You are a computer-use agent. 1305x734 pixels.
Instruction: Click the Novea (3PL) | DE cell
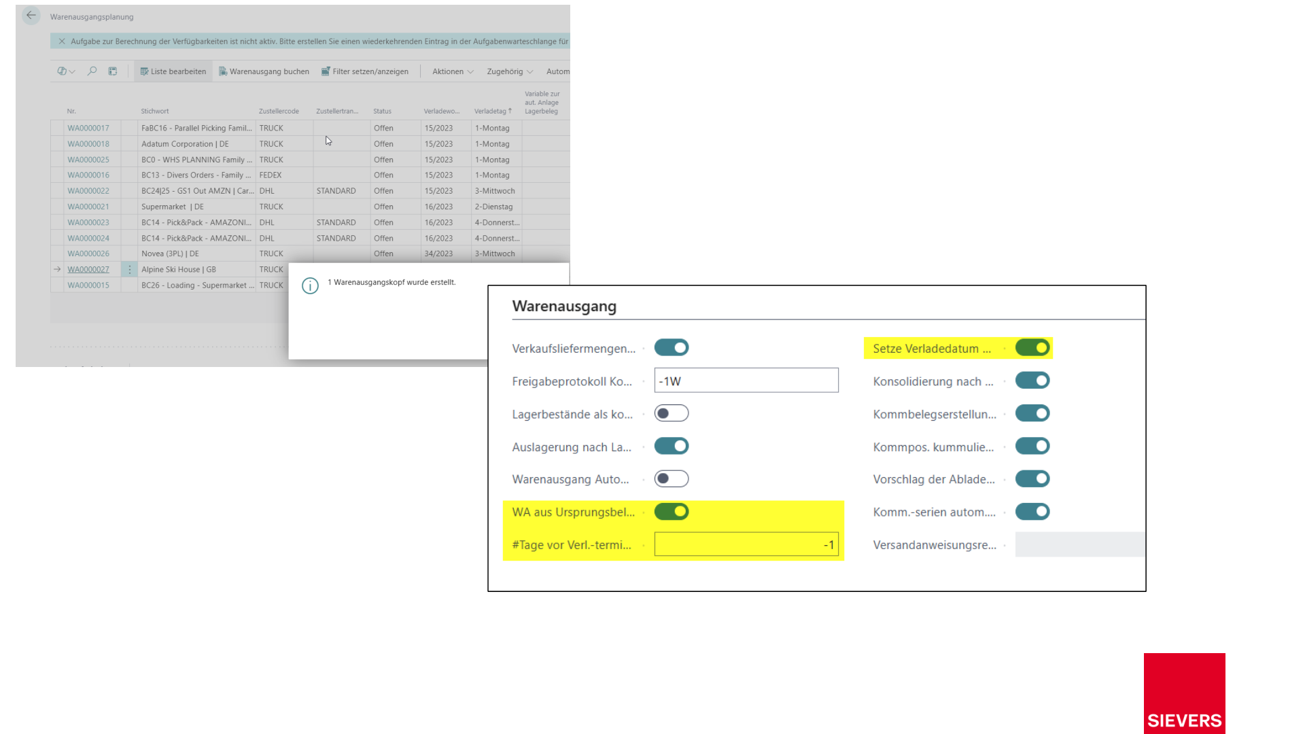(196, 254)
